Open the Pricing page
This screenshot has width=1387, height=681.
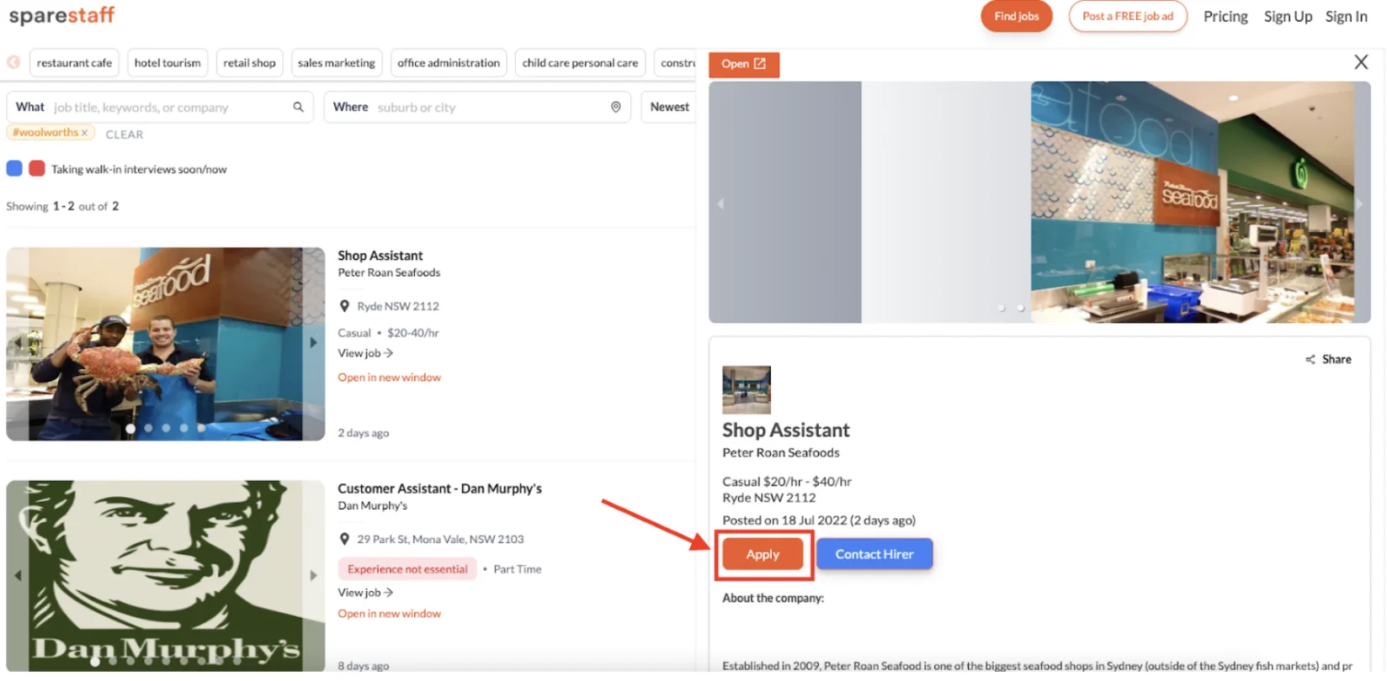1225,16
